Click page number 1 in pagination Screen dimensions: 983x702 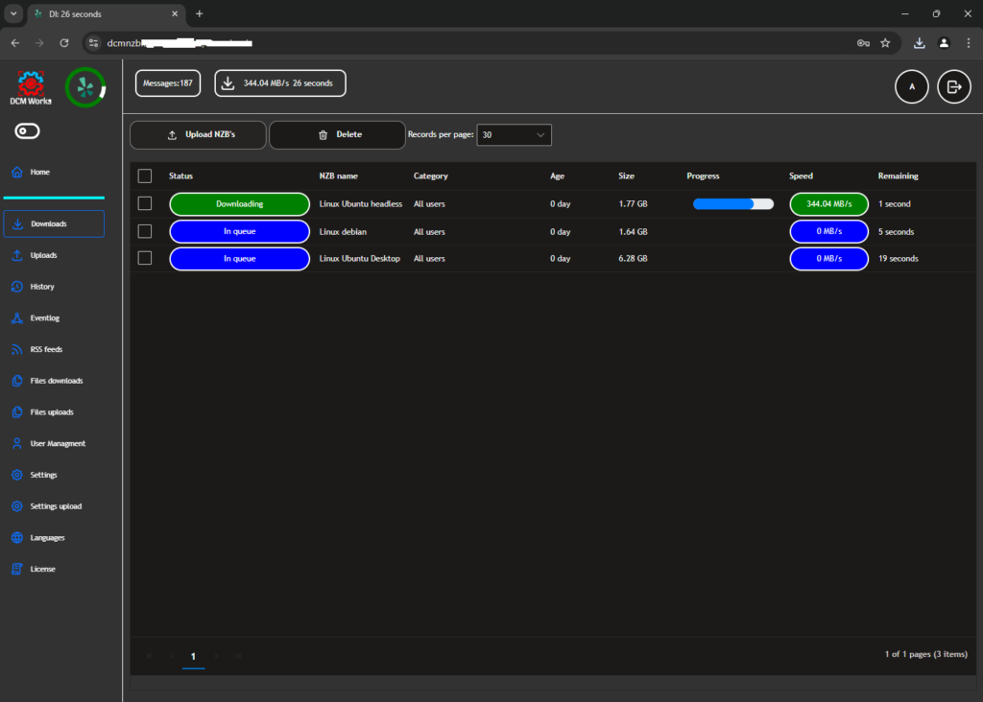coord(193,656)
